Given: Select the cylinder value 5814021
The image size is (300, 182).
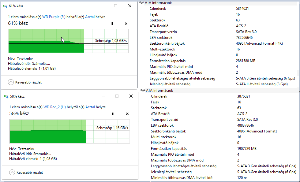Looking at the screenshot, I should (x=242, y=9).
